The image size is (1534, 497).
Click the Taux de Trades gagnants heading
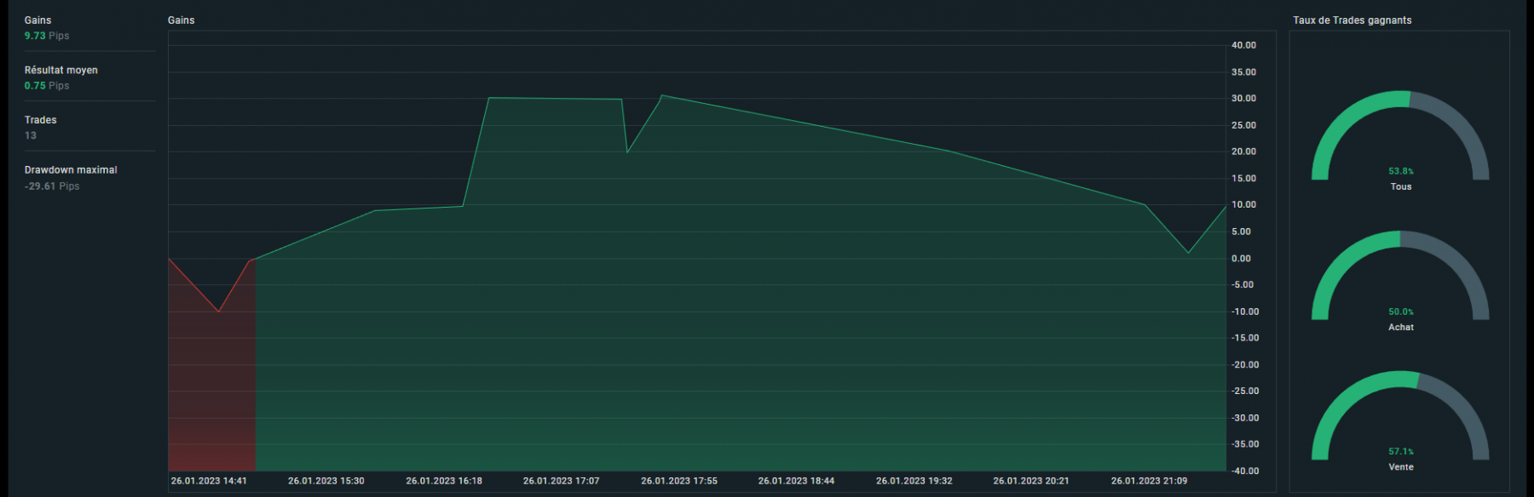(x=1352, y=20)
